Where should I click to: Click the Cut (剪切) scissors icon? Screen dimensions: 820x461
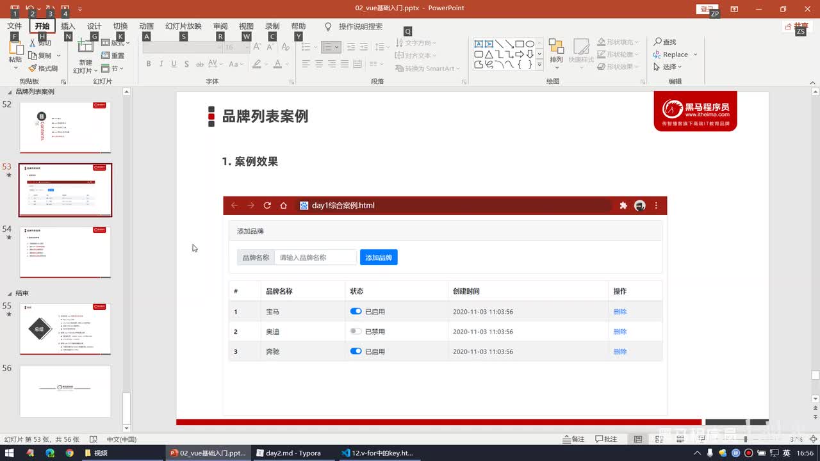pos(33,44)
